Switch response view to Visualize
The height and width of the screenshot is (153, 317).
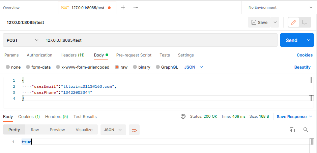click(x=84, y=130)
